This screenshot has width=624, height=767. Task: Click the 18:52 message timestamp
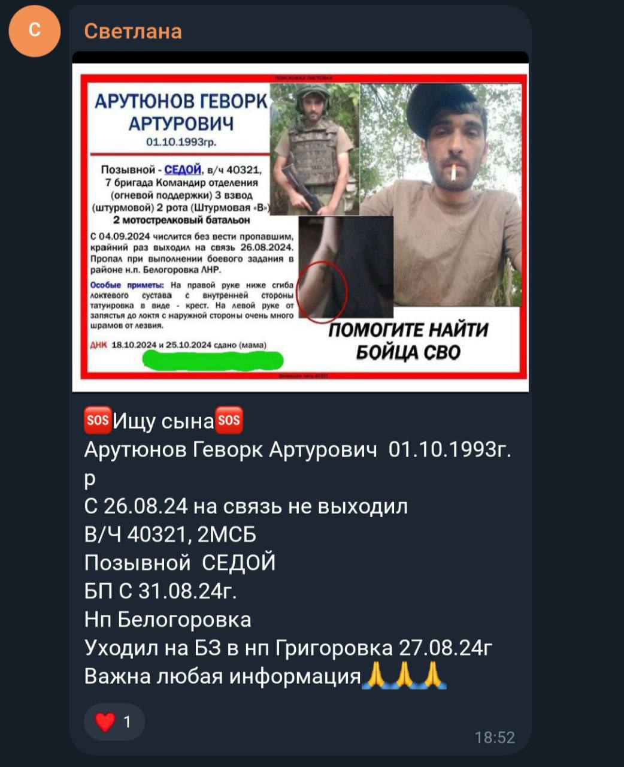pos(495,738)
